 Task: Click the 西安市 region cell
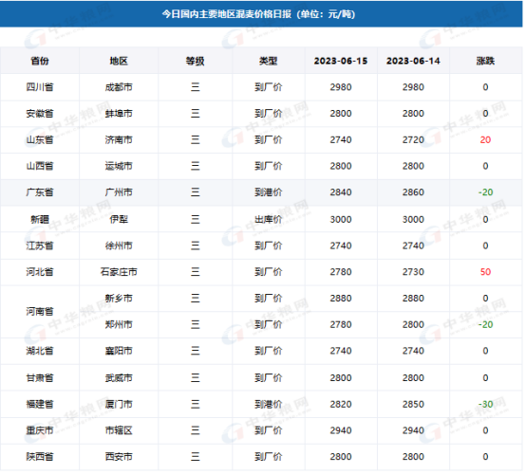click(119, 457)
